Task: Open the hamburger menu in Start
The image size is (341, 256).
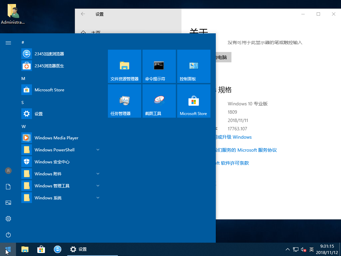Action: click(8, 43)
